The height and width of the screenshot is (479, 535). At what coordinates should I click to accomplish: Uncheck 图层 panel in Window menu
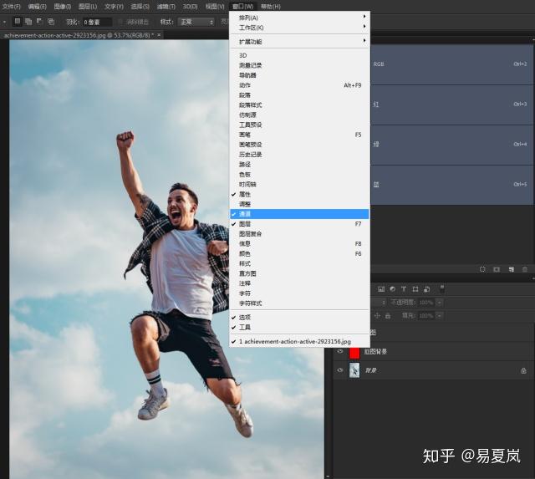click(x=299, y=224)
